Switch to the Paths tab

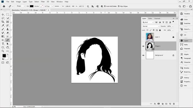pyautogui.click(x=150, y=19)
